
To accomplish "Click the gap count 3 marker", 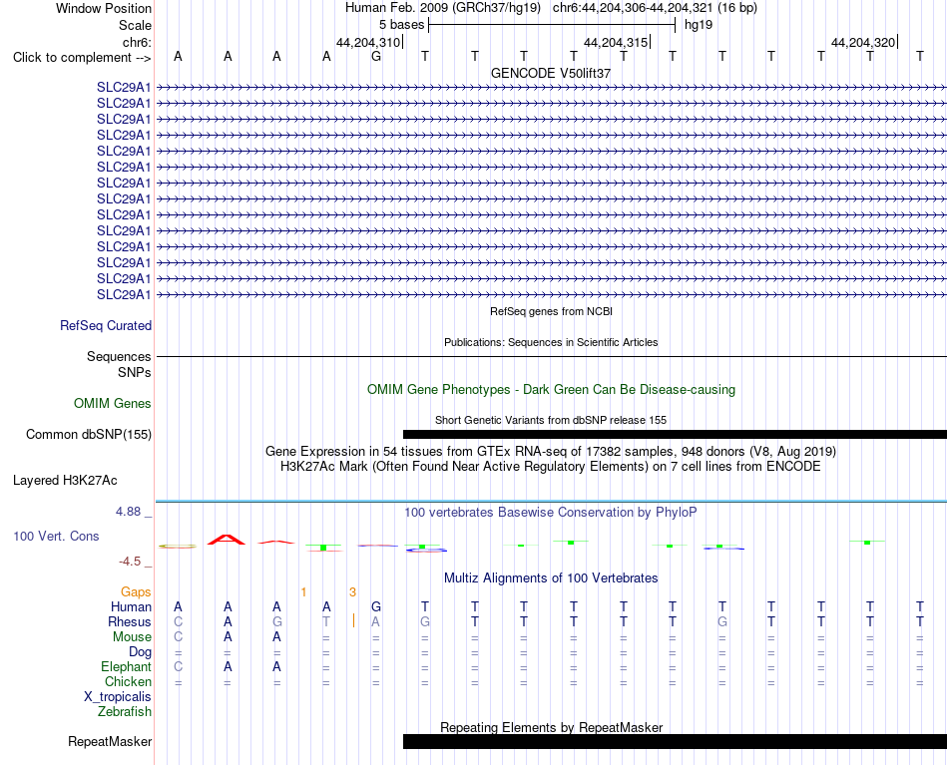I will click(x=352, y=592).
